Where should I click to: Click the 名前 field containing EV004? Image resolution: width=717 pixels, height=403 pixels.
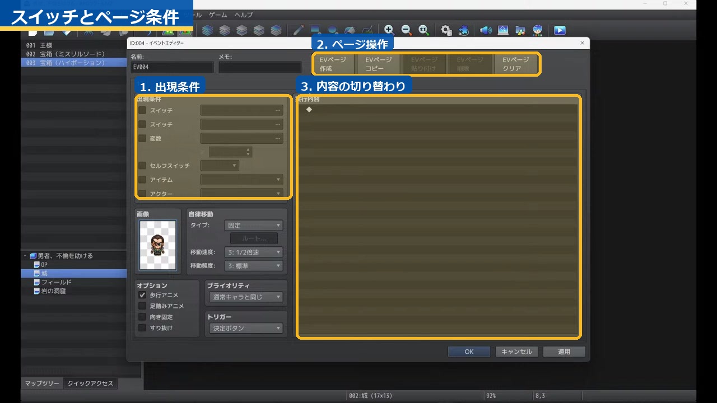[172, 67]
